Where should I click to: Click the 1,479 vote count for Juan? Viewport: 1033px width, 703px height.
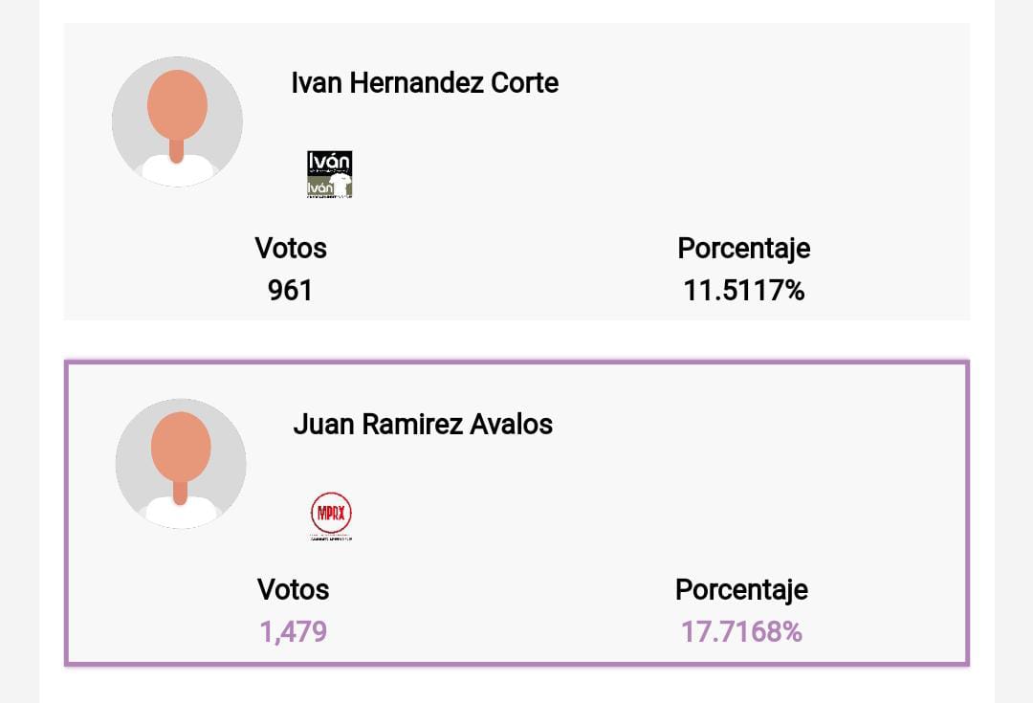293,630
